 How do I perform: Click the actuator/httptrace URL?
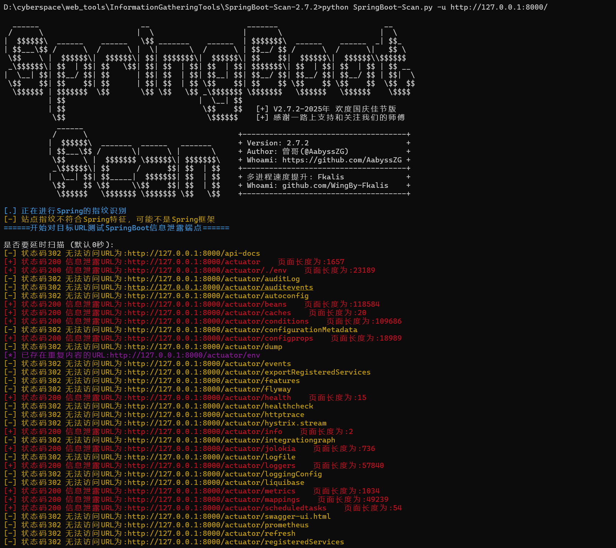[216, 414]
